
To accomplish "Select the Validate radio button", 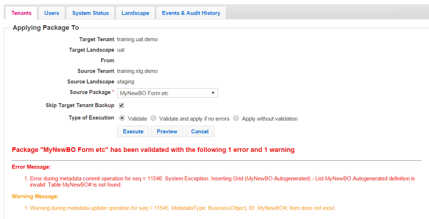I will point(122,118).
